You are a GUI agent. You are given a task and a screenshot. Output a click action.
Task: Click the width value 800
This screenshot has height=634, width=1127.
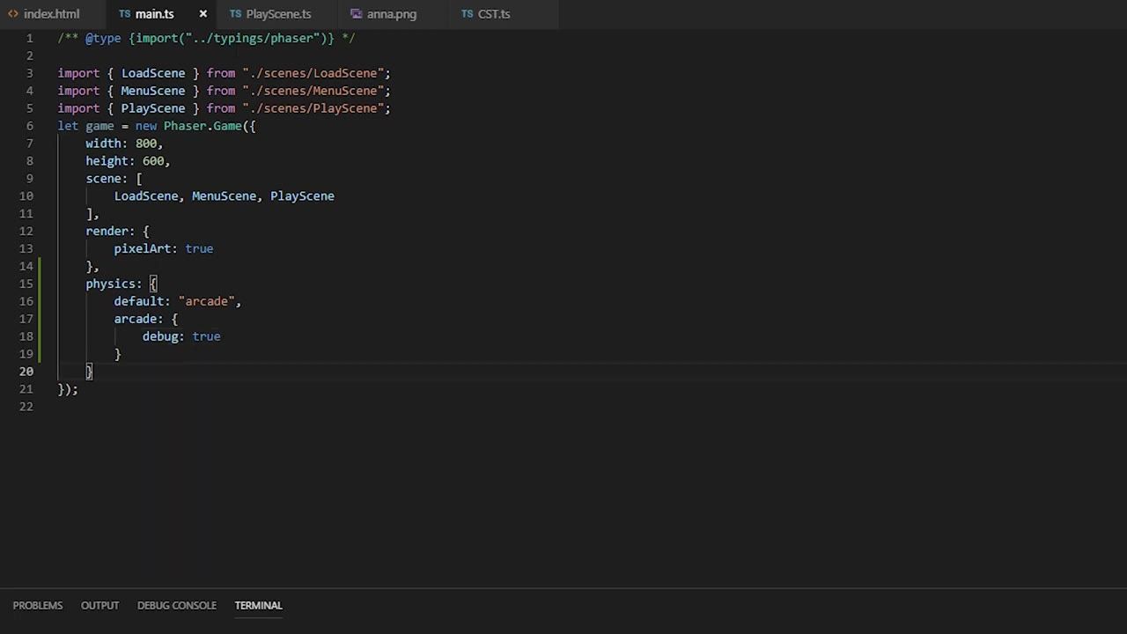point(146,144)
